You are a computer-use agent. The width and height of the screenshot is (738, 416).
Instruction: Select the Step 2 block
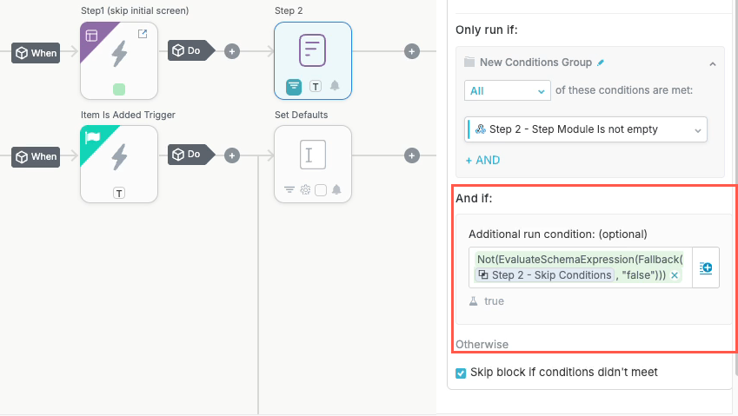point(313,52)
